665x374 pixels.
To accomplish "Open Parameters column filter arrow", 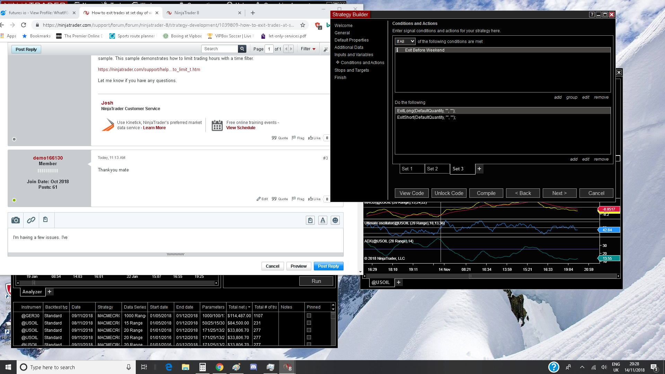I will pos(249,307).
